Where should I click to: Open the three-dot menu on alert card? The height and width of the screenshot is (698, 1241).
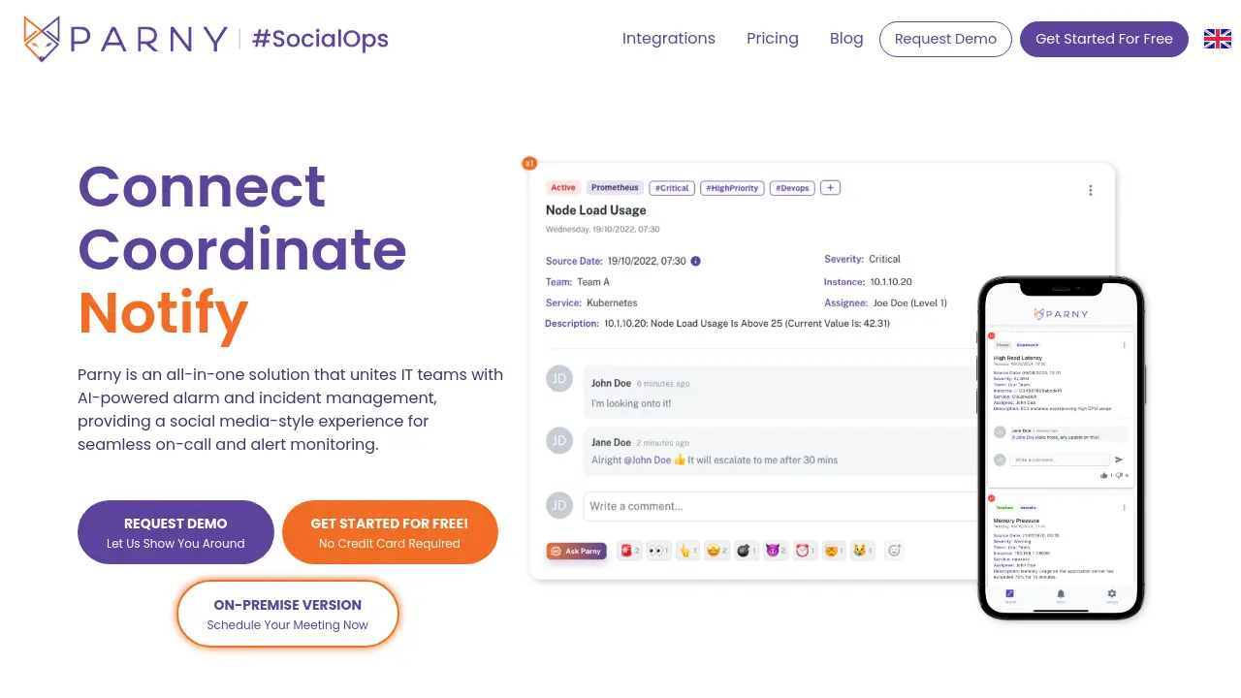(1091, 190)
